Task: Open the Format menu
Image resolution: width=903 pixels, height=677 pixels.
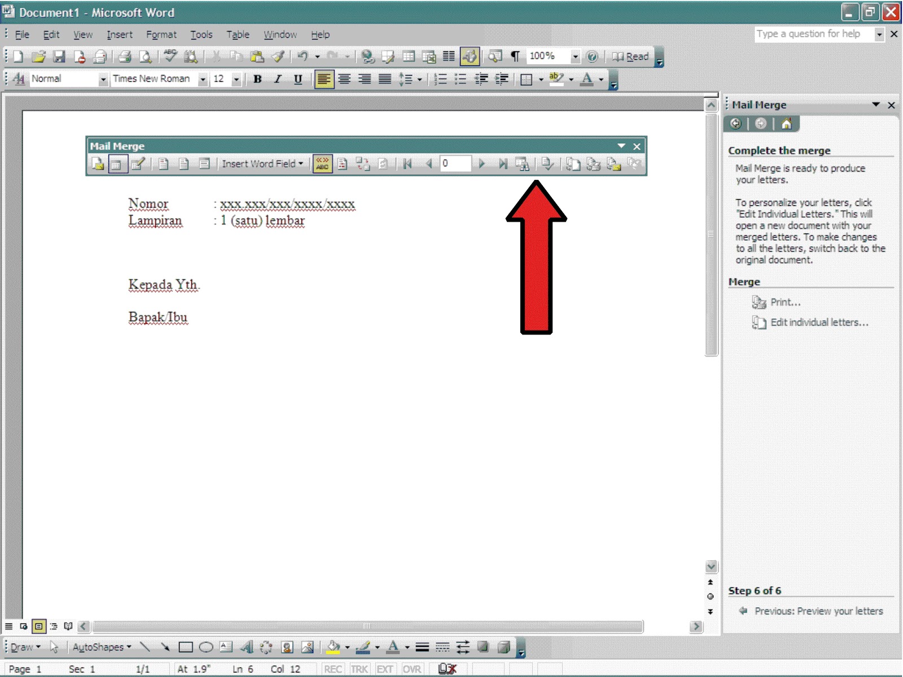Action: tap(161, 34)
